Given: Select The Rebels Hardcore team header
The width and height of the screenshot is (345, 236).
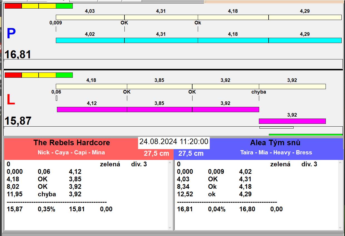Looking at the screenshot, I should tap(72, 143).
